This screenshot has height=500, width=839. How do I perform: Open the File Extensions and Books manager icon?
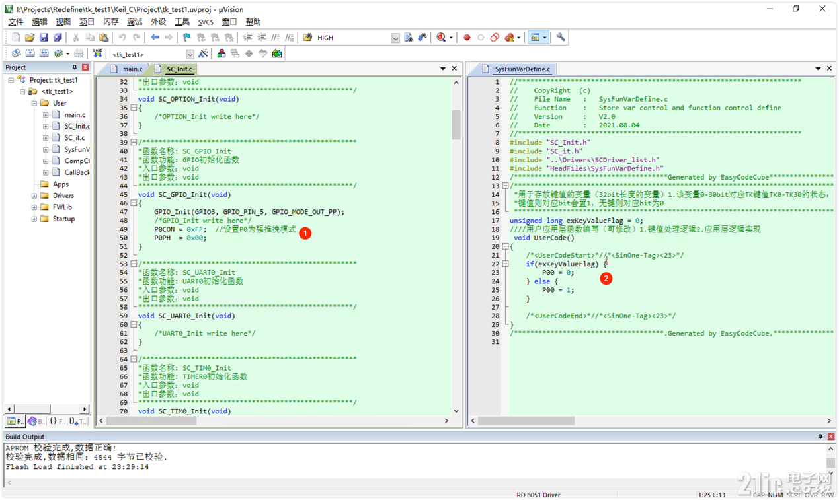coord(221,54)
